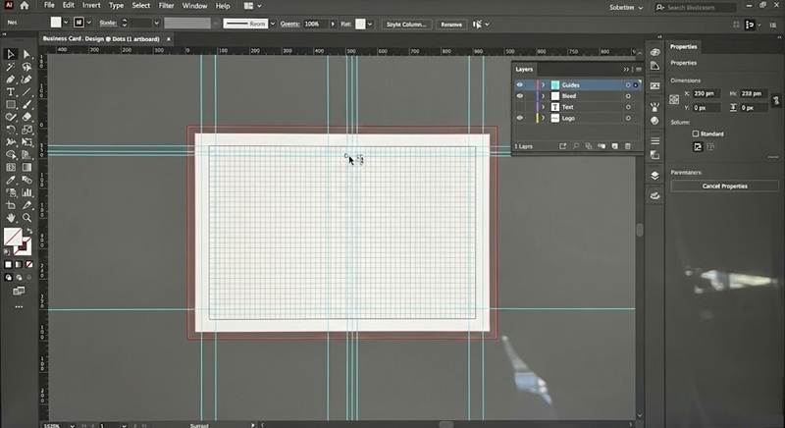
Task: Select the Selection arrow tool
Action: point(11,54)
